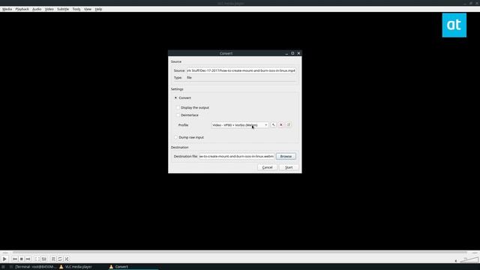This screenshot has width=480, height=270.
Task: Click the Destination file input field
Action: [x=236, y=156]
